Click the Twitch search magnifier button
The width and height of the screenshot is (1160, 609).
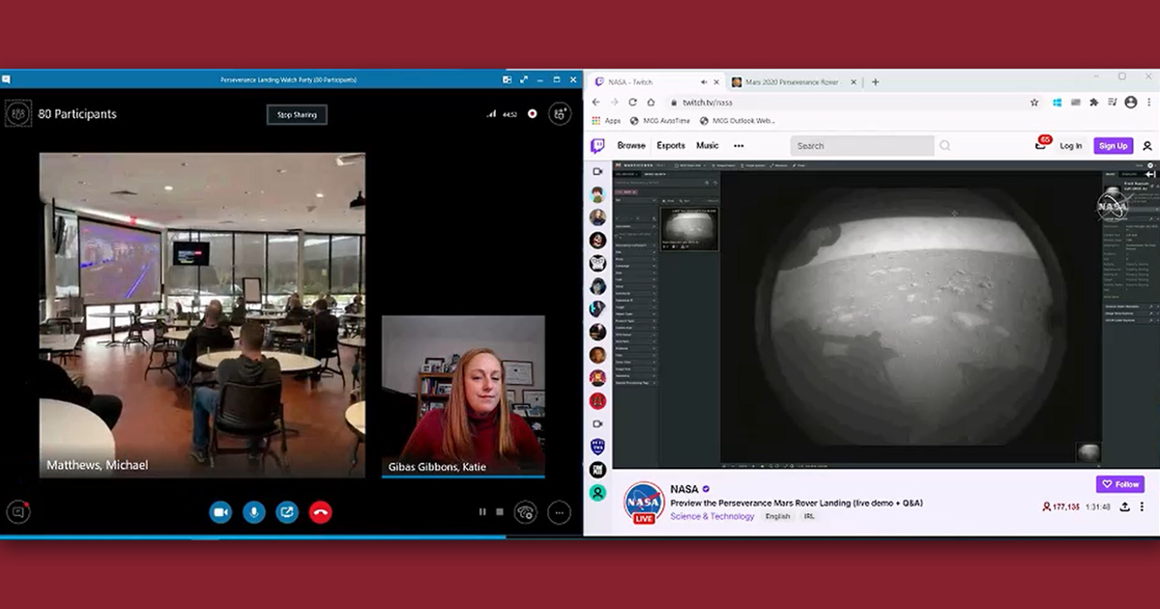[944, 145]
